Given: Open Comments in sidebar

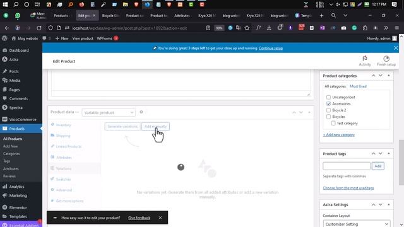Looking at the screenshot, I should (18, 98).
